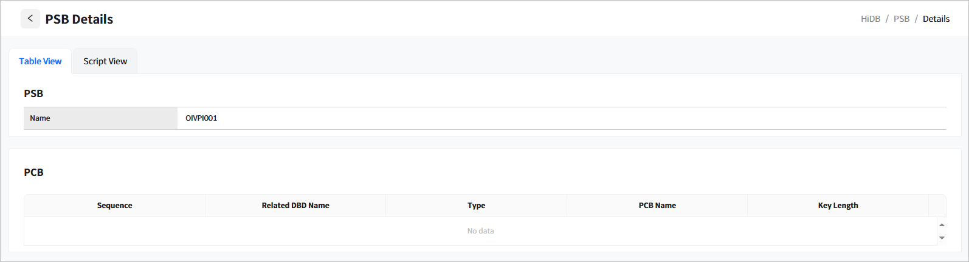Screen dimensions: 969x262
Task: Click the No data placeholder row
Action: pyautogui.click(x=480, y=231)
